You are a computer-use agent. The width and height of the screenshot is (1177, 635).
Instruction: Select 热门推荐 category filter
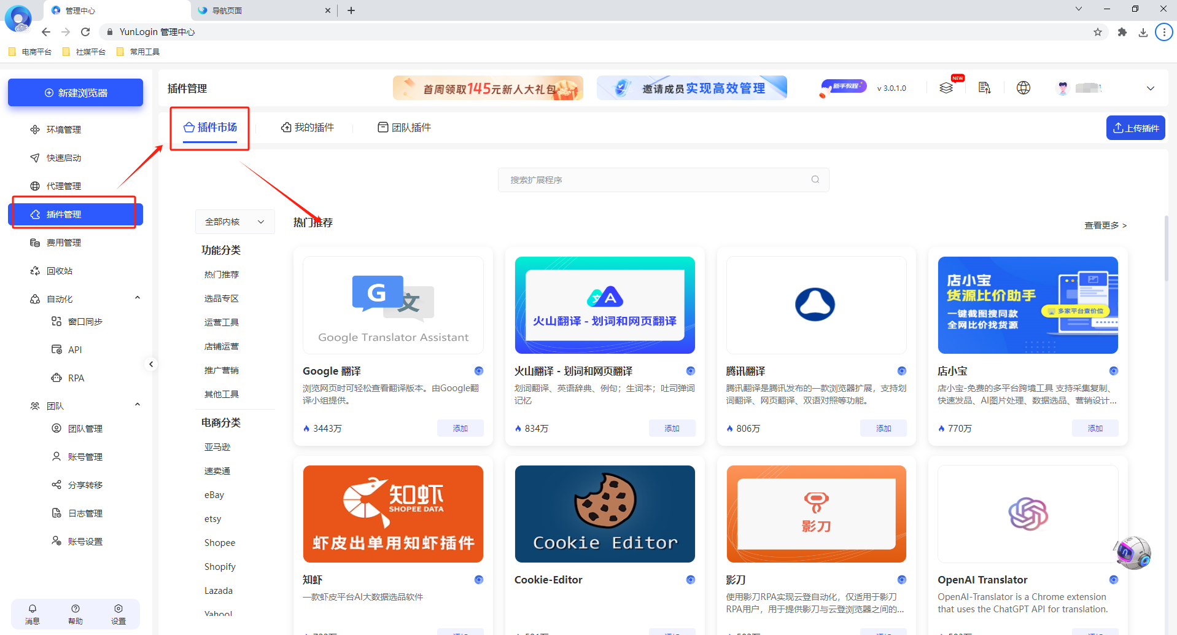click(222, 275)
